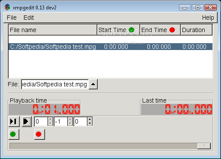Image resolution: width=221 pixels, height=159 pixels.
Task: Click the File path input field
Action: (55, 84)
